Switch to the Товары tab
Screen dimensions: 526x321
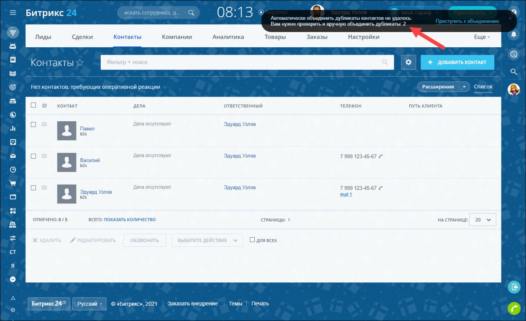pyautogui.click(x=275, y=37)
